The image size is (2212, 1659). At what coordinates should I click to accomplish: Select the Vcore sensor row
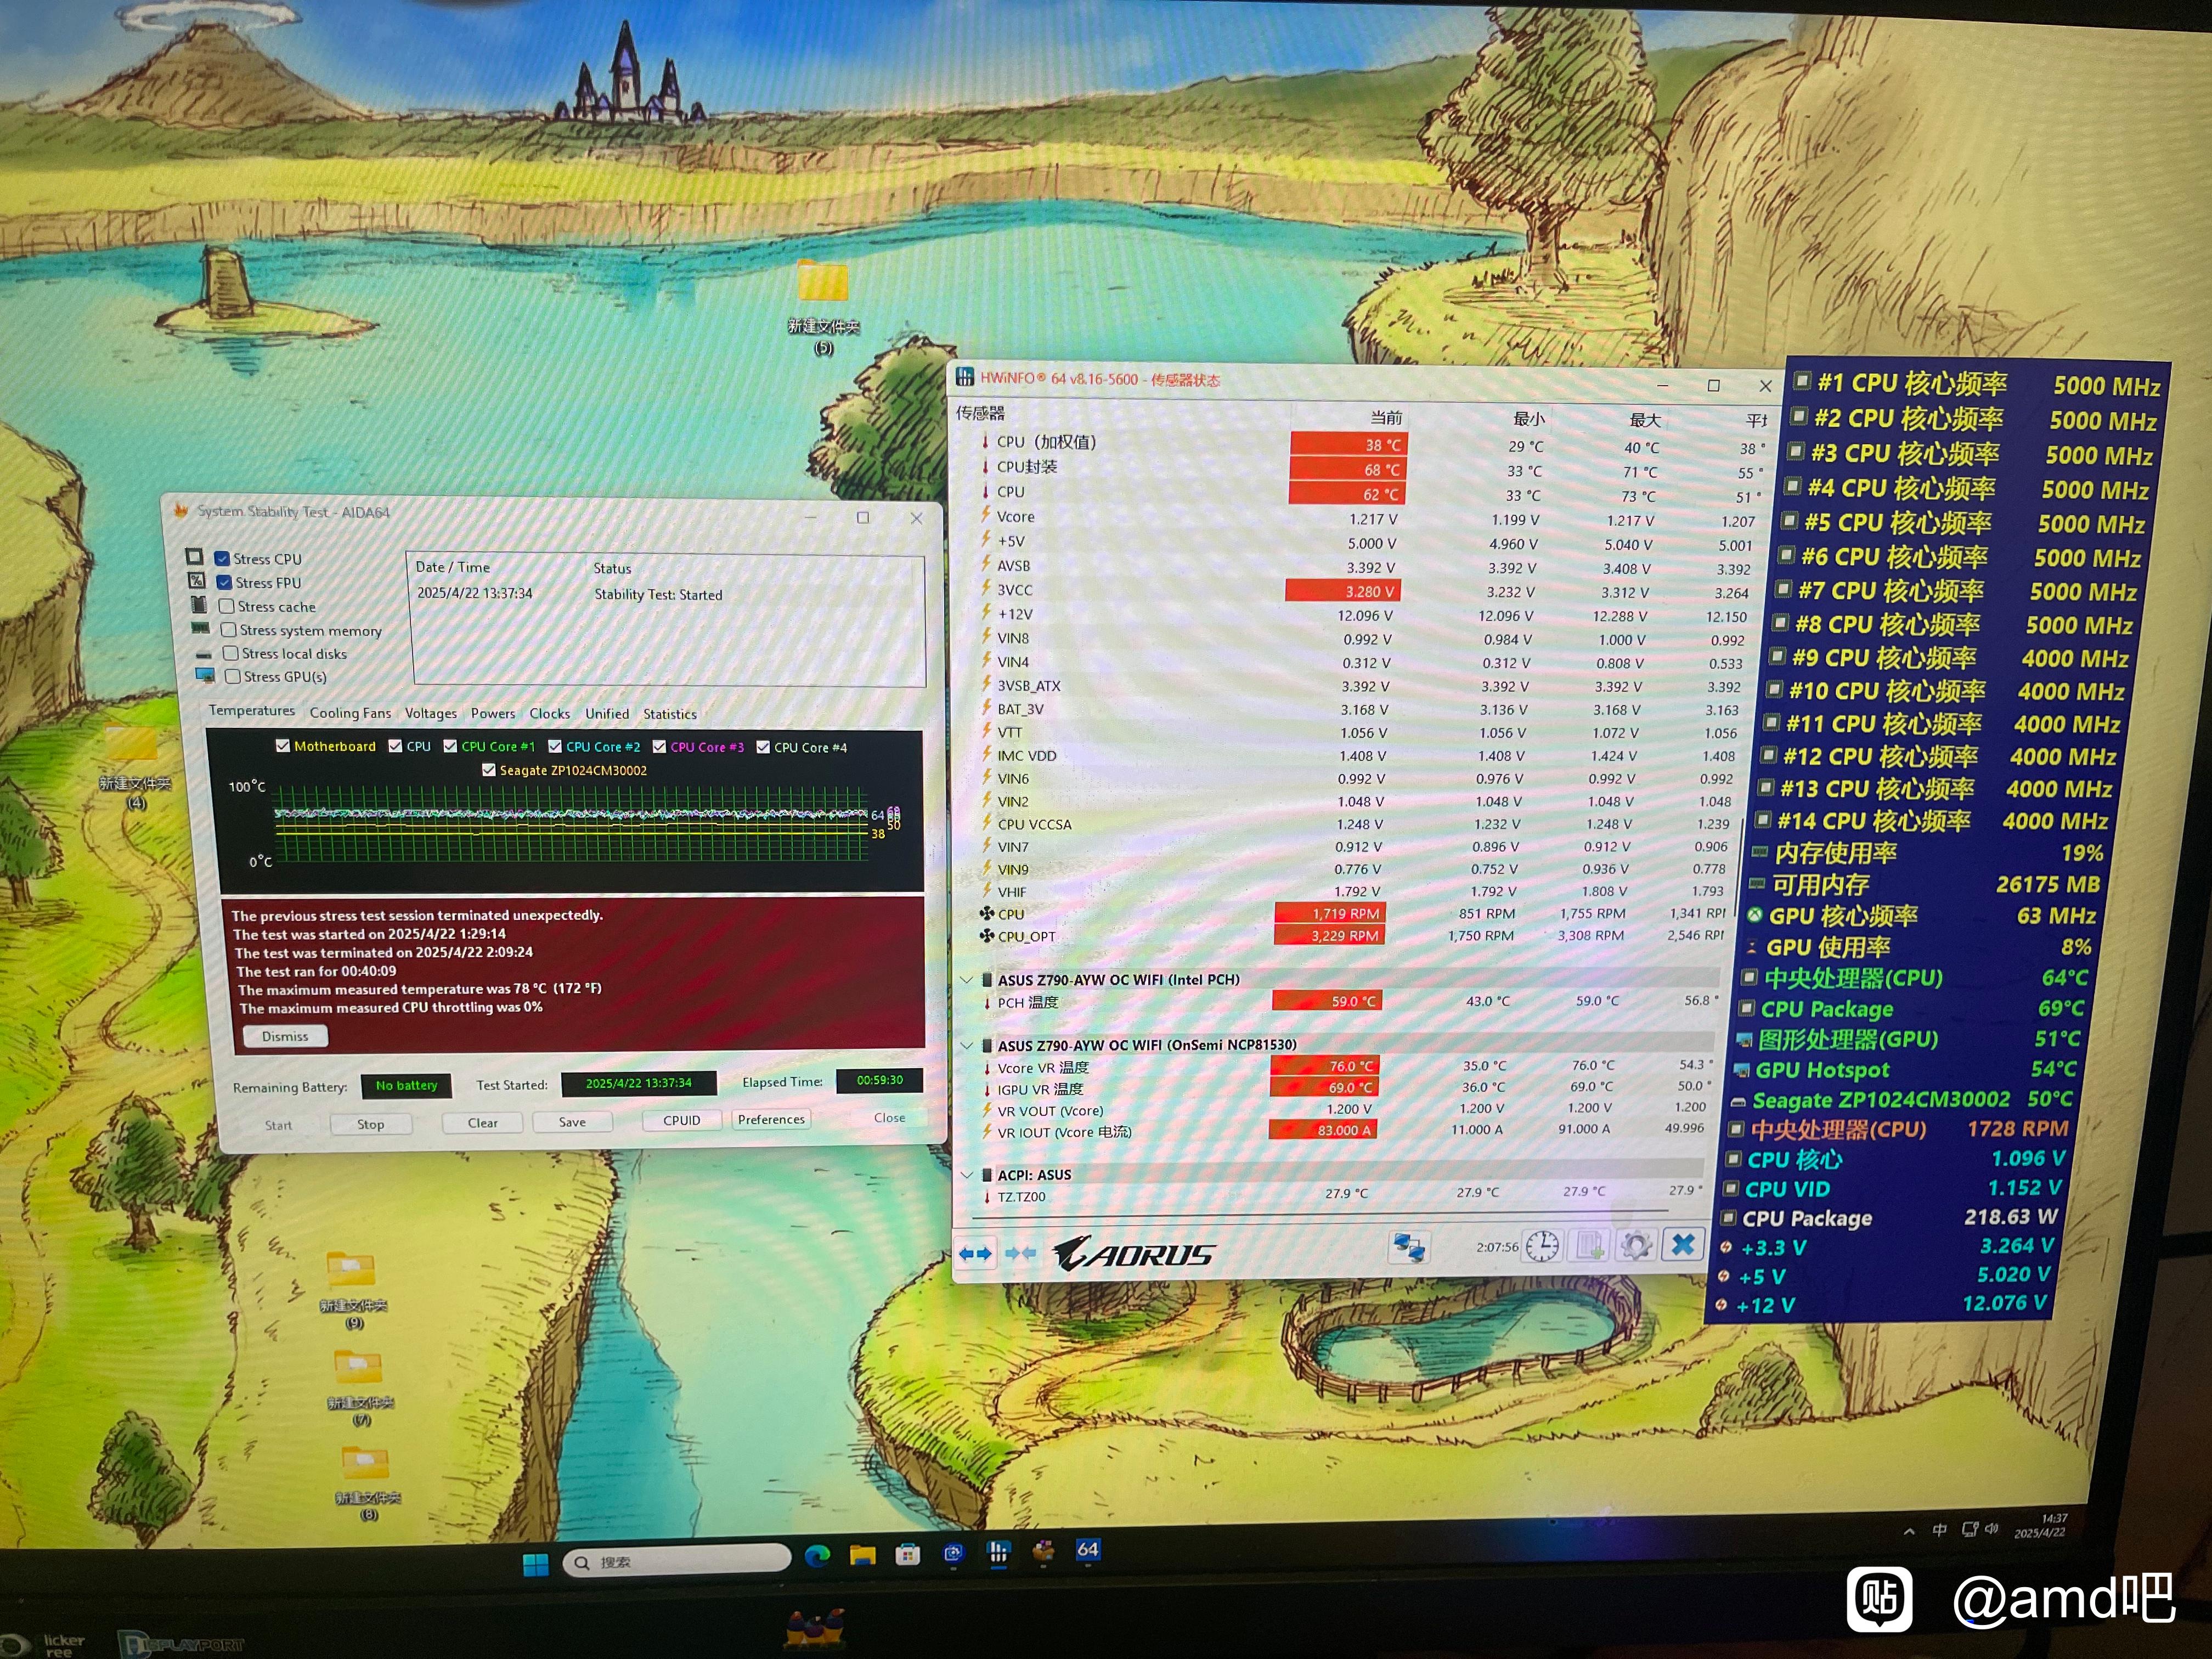click(1365, 518)
